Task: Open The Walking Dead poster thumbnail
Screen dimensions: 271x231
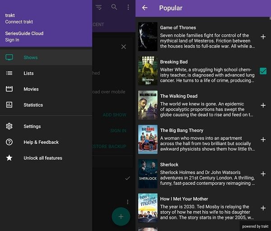Action: click(x=148, y=105)
